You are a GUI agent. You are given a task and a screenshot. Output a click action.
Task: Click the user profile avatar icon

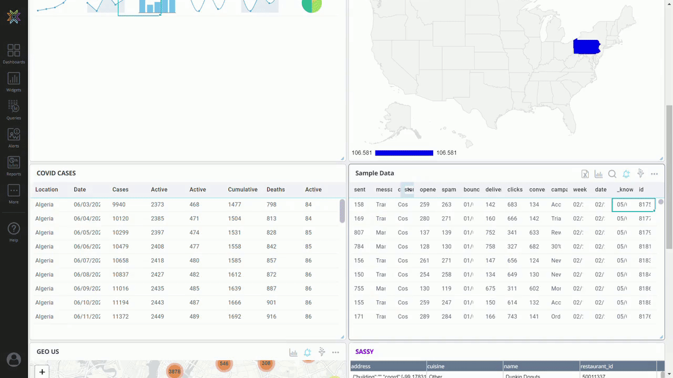pos(14,360)
